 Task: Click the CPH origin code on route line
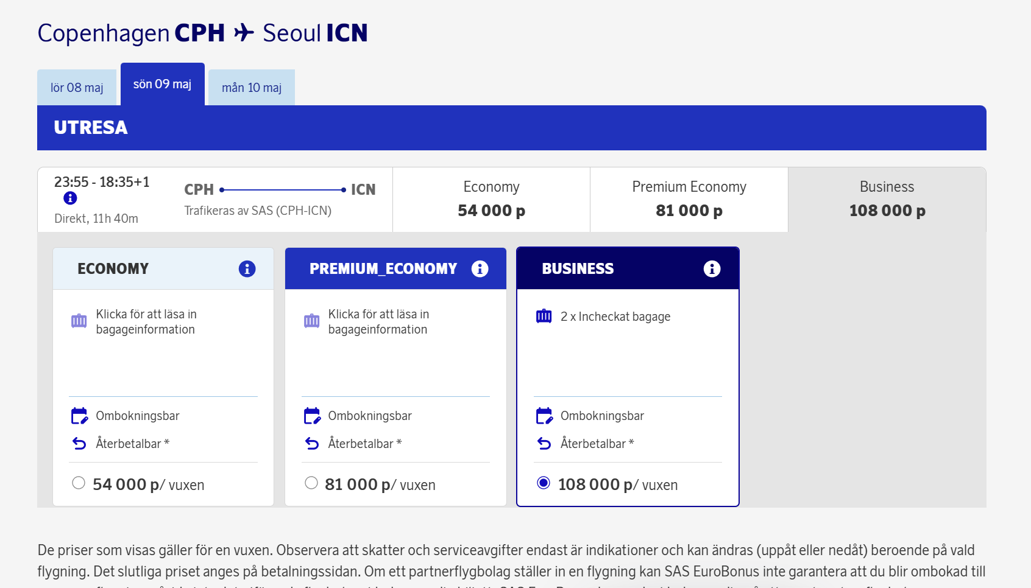[x=199, y=189]
